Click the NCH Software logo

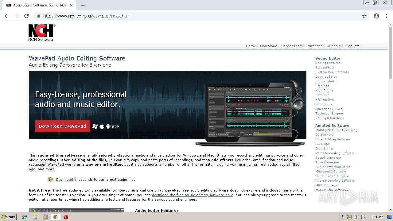(42, 33)
